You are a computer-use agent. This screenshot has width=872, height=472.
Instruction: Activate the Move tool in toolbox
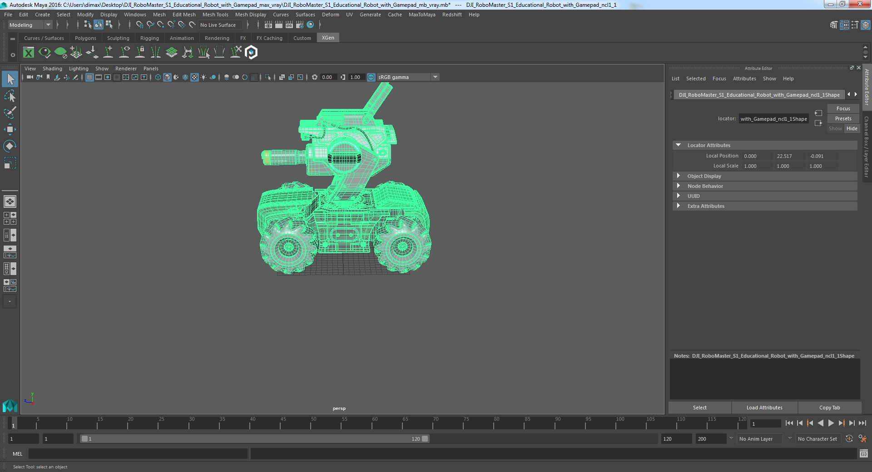[10, 129]
